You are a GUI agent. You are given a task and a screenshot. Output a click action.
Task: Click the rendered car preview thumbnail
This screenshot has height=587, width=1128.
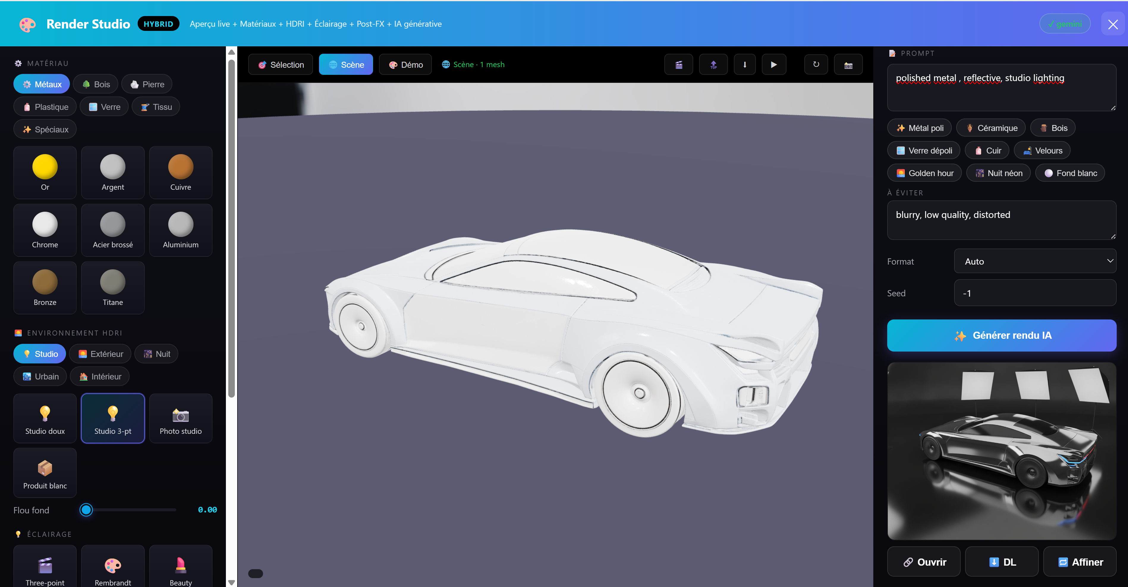click(1001, 451)
